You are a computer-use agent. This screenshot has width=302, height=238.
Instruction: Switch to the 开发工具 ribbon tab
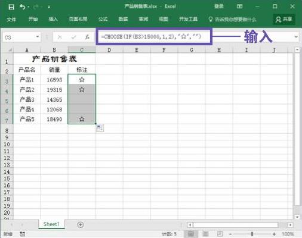(188, 19)
